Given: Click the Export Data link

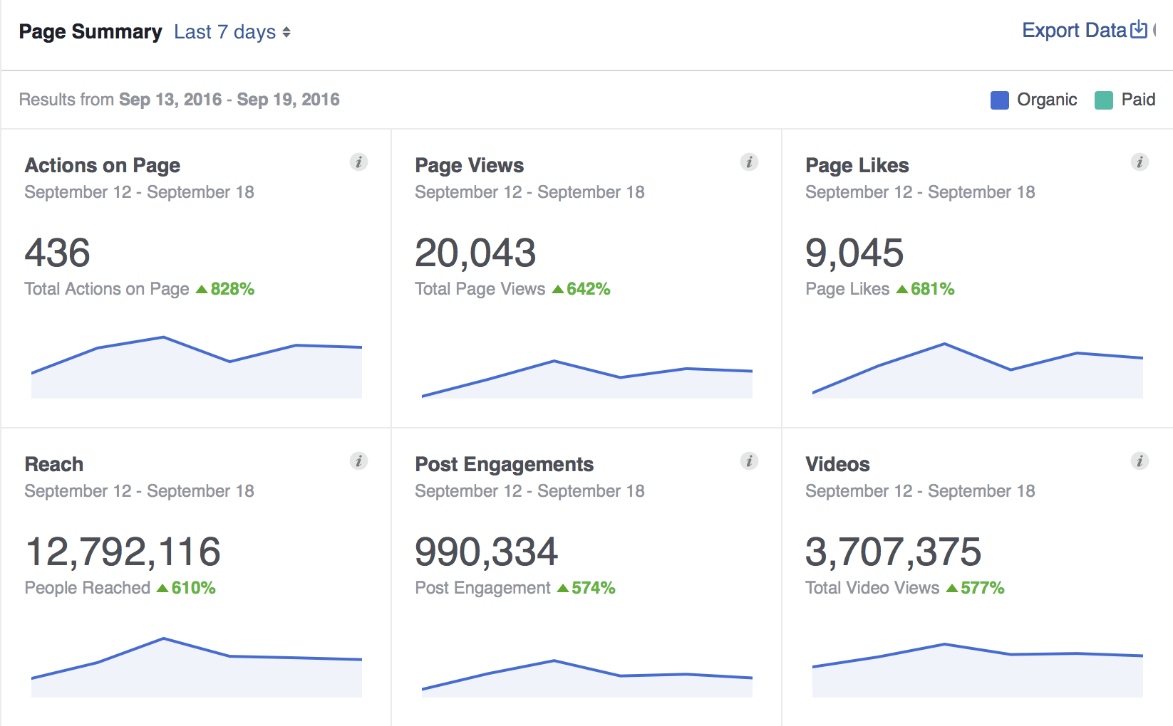Looking at the screenshot, I should tap(1074, 31).
